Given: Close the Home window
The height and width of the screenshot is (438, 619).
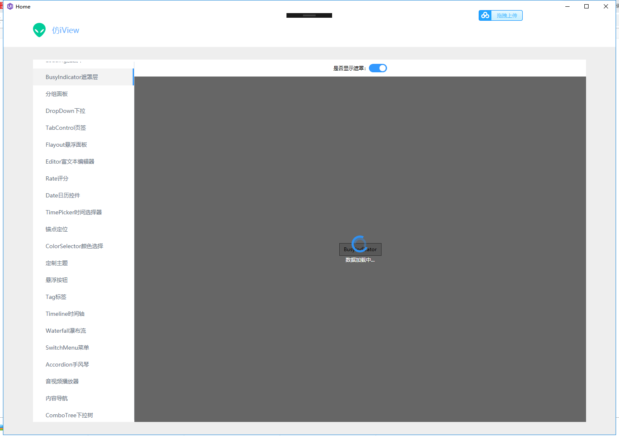Looking at the screenshot, I should click(606, 6).
